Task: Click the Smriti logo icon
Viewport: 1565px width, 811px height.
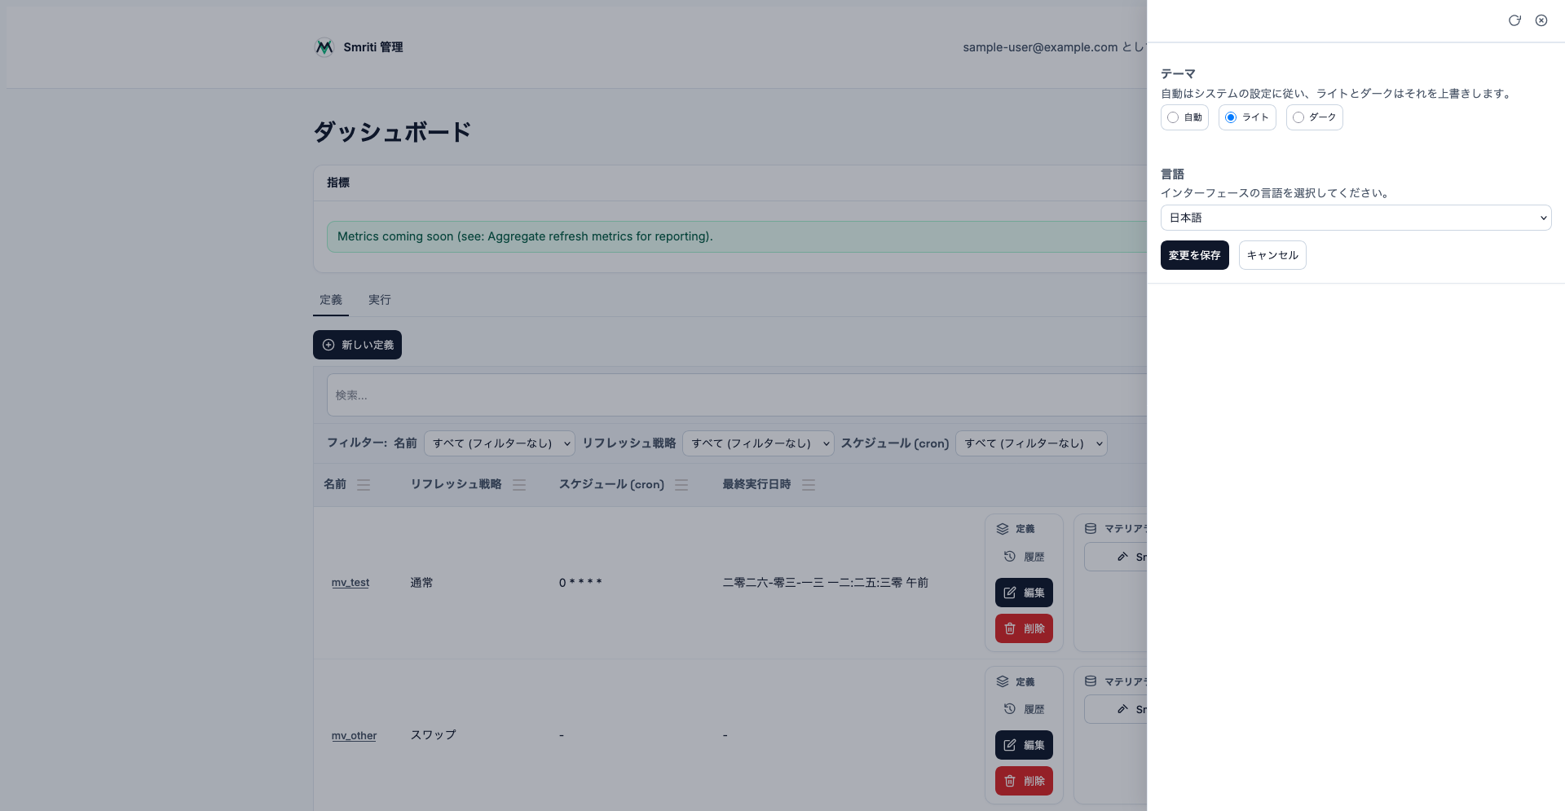Action: click(324, 47)
